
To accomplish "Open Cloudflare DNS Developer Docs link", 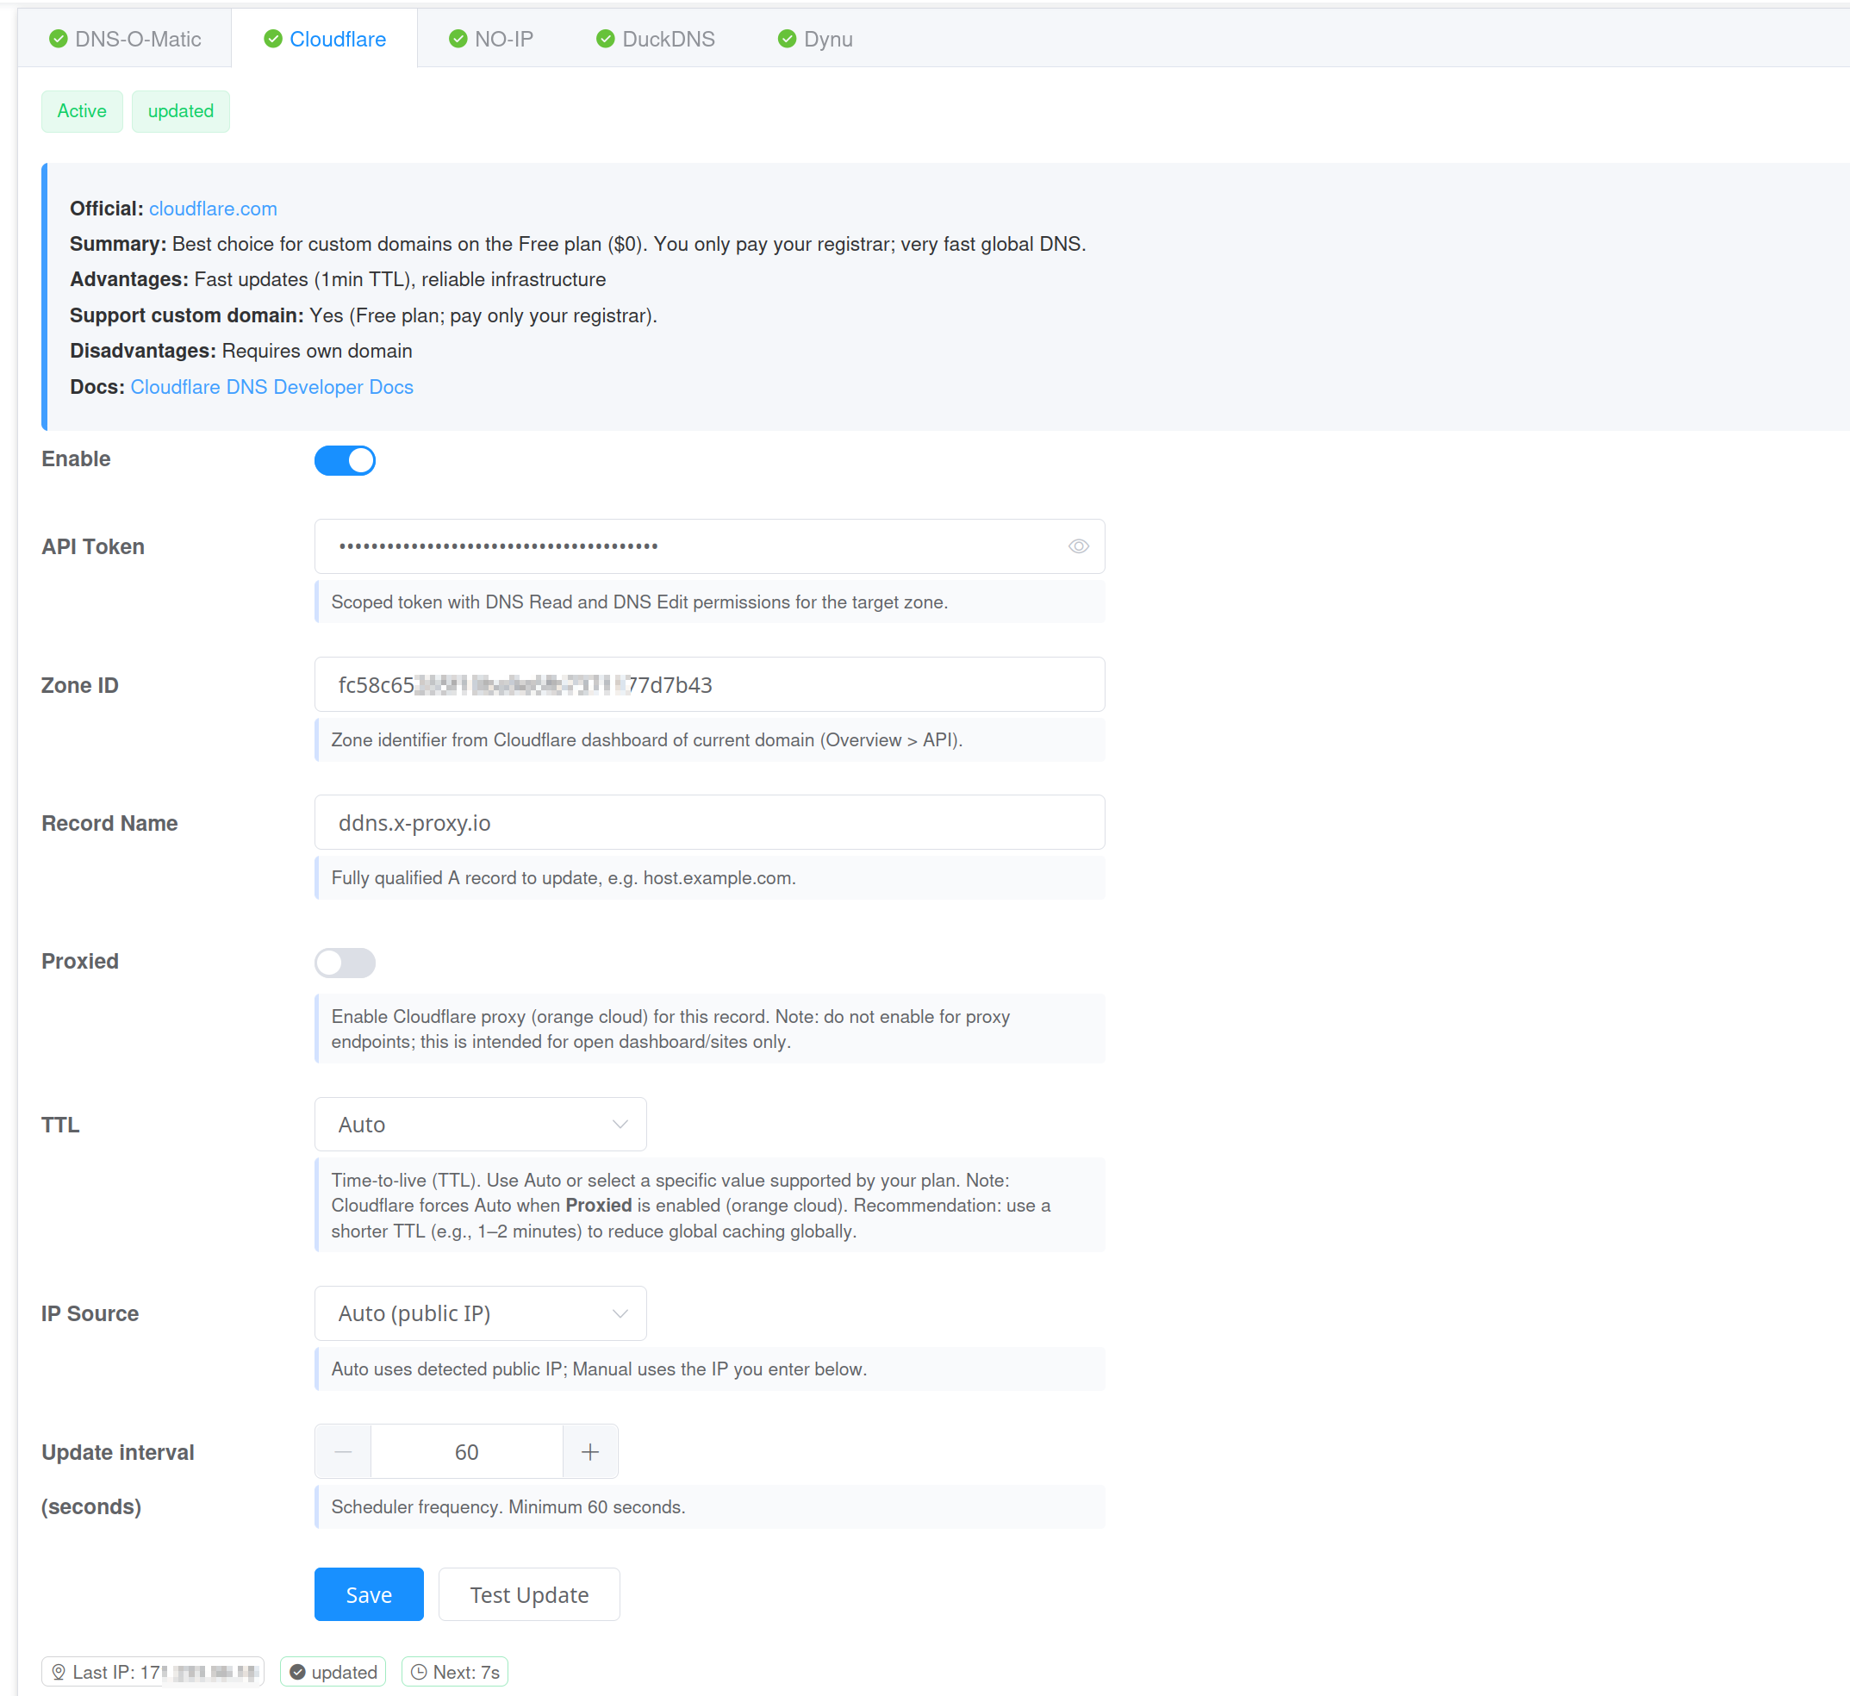I will tap(271, 386).
